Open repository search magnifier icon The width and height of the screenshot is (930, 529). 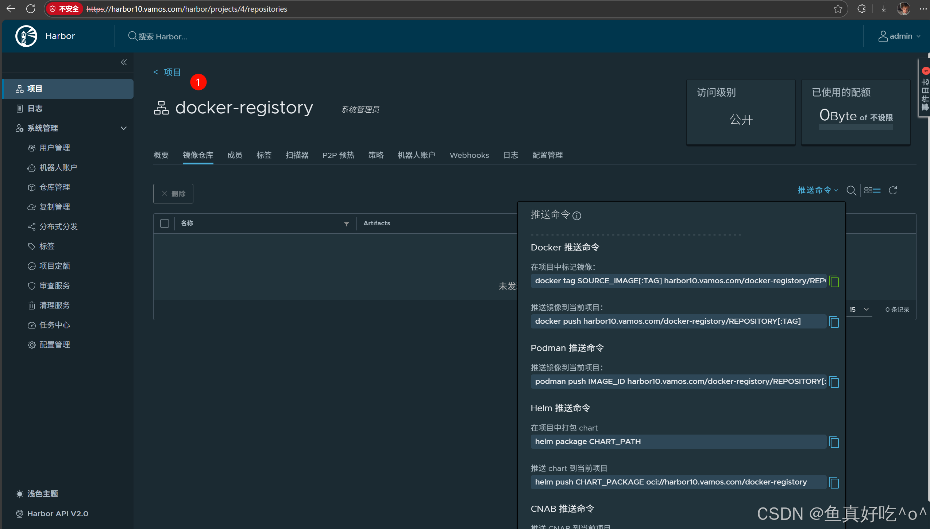click(x=851, y=190)
